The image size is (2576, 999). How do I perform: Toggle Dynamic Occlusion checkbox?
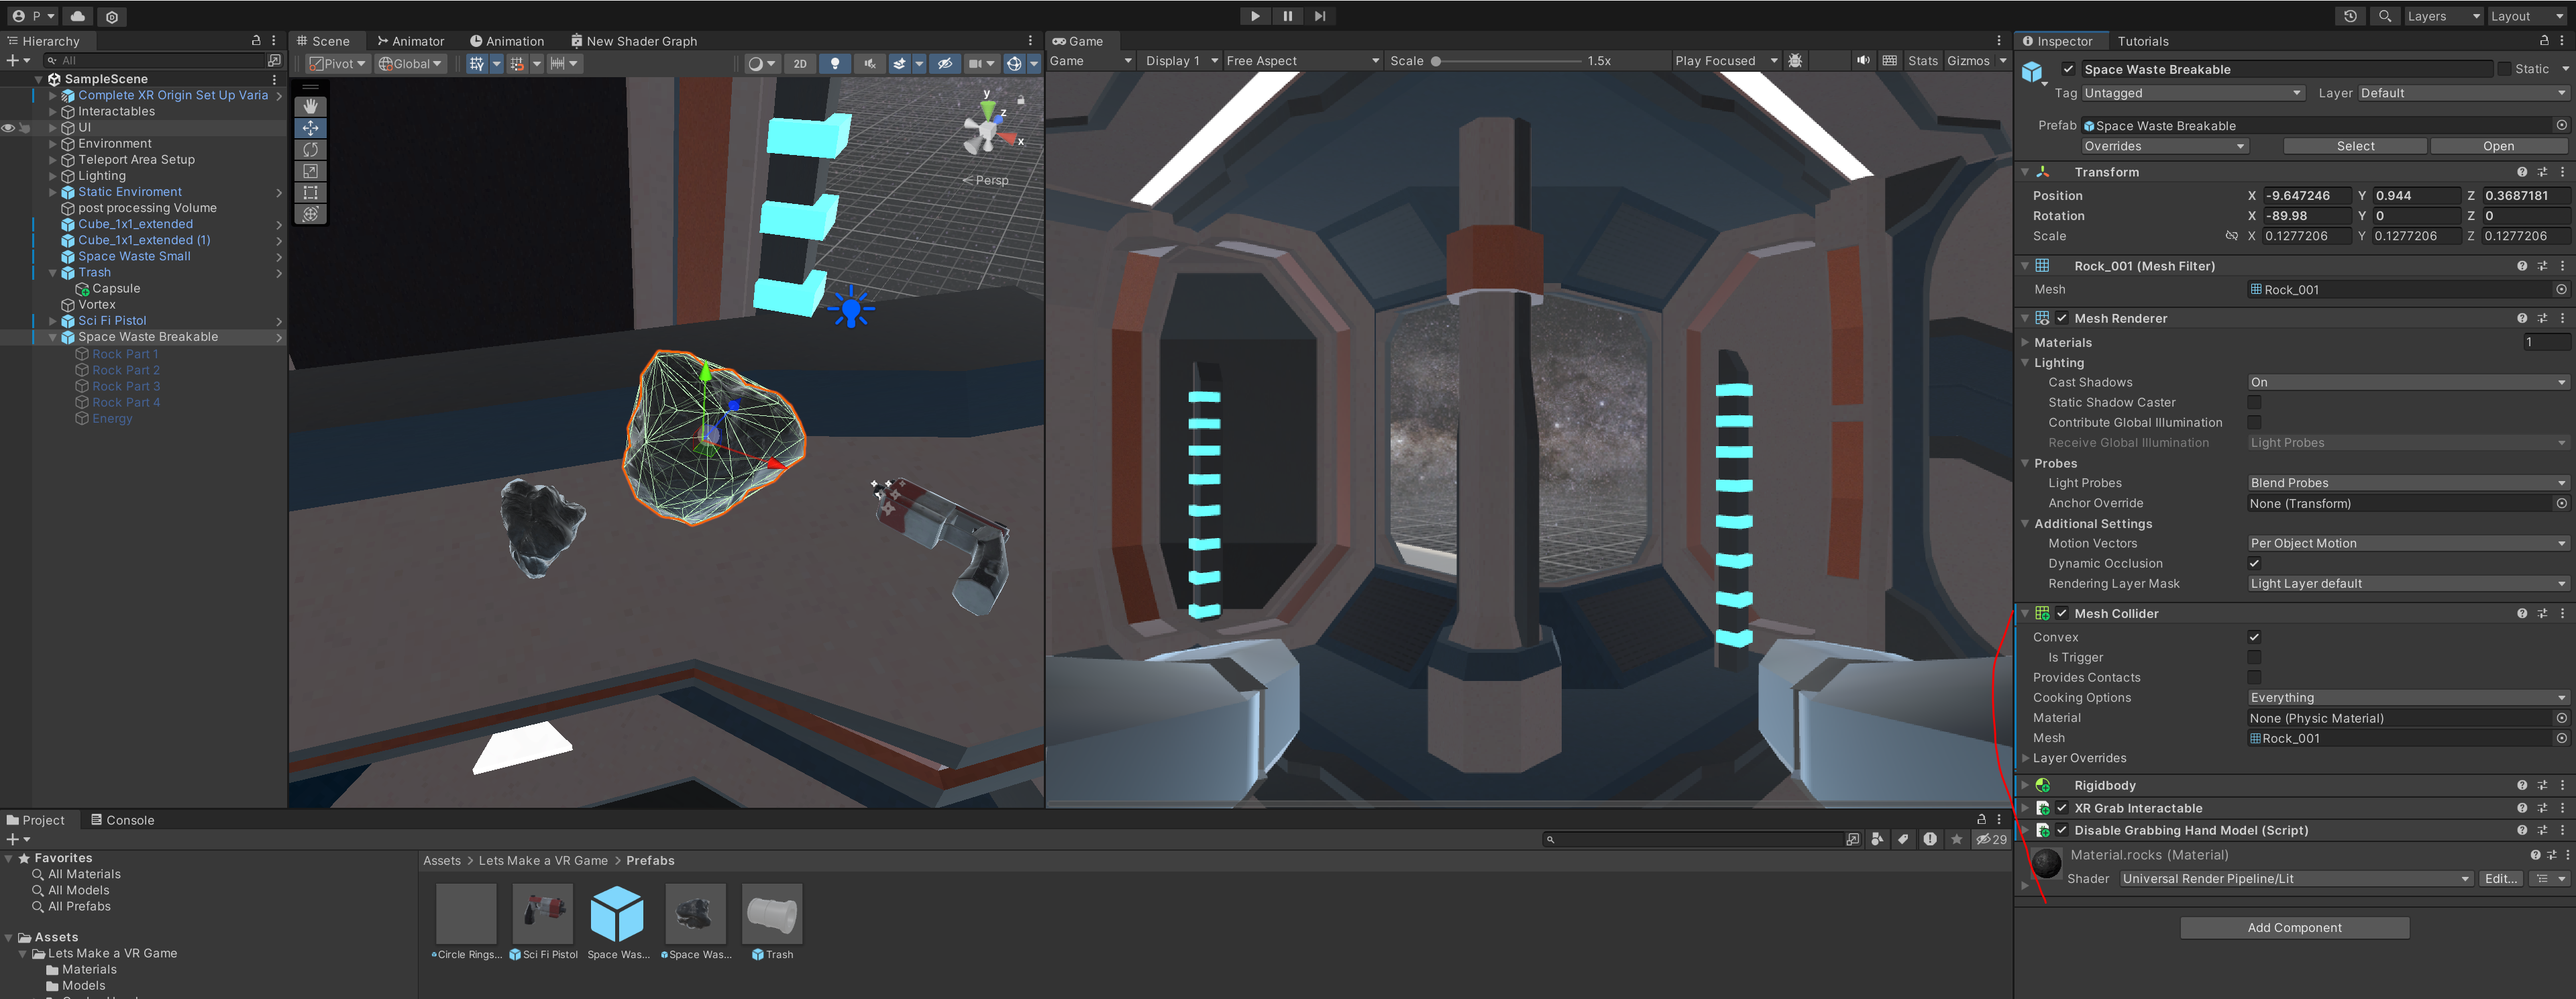tap(2253, 563)
